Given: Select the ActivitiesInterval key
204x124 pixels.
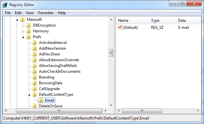Looking at the screenshot, I should [53, 43].
